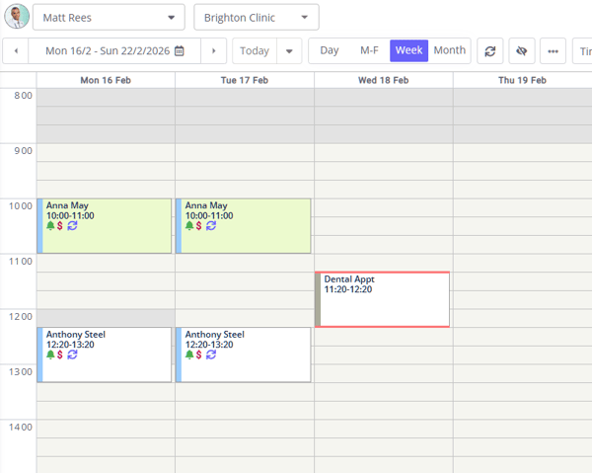Viewport: 592px width, 473px height.
Task: Open the three-dots more options menu
Action: tap(553, 51)
